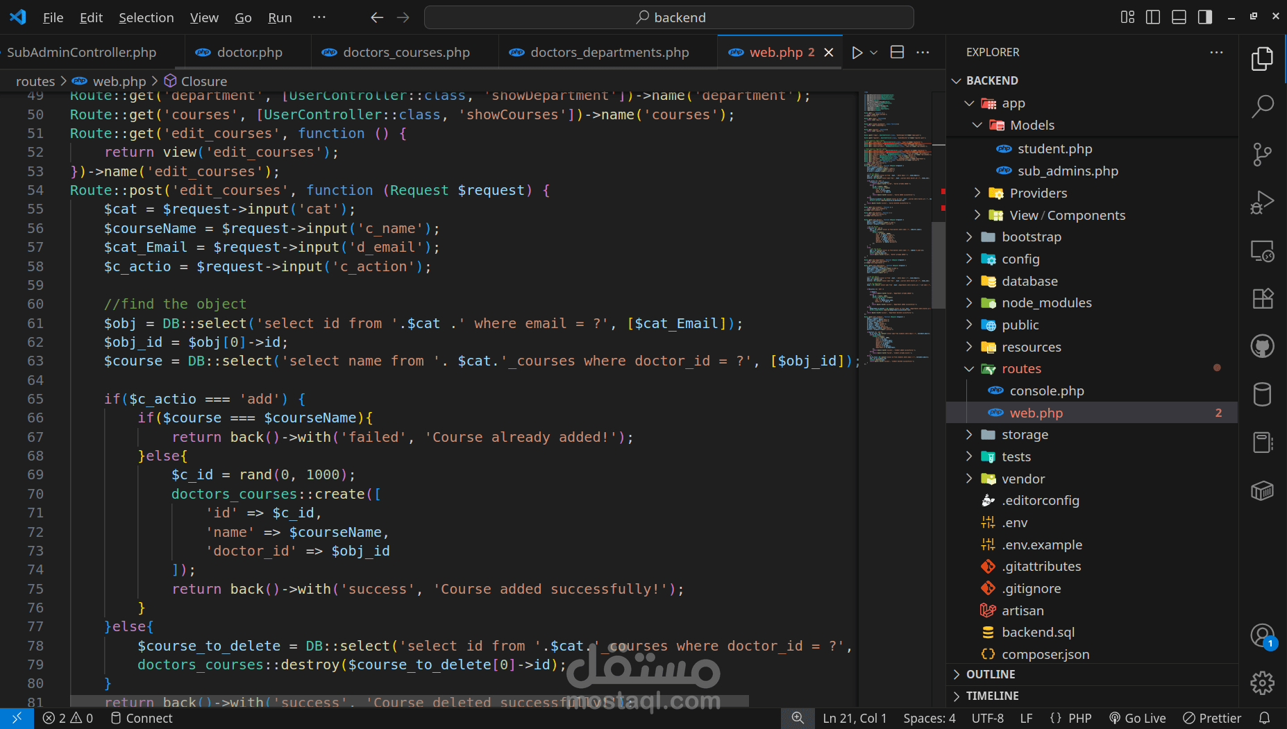This screenshot has height=729, width=1287.
Task: Click the Split Editor icon
Action: tap(897, 53)
